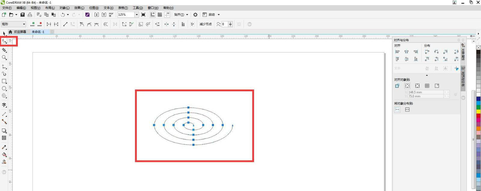
Task: Toggle distribute to page extent option
Action: pyautogui.click(x=407, y=110)
